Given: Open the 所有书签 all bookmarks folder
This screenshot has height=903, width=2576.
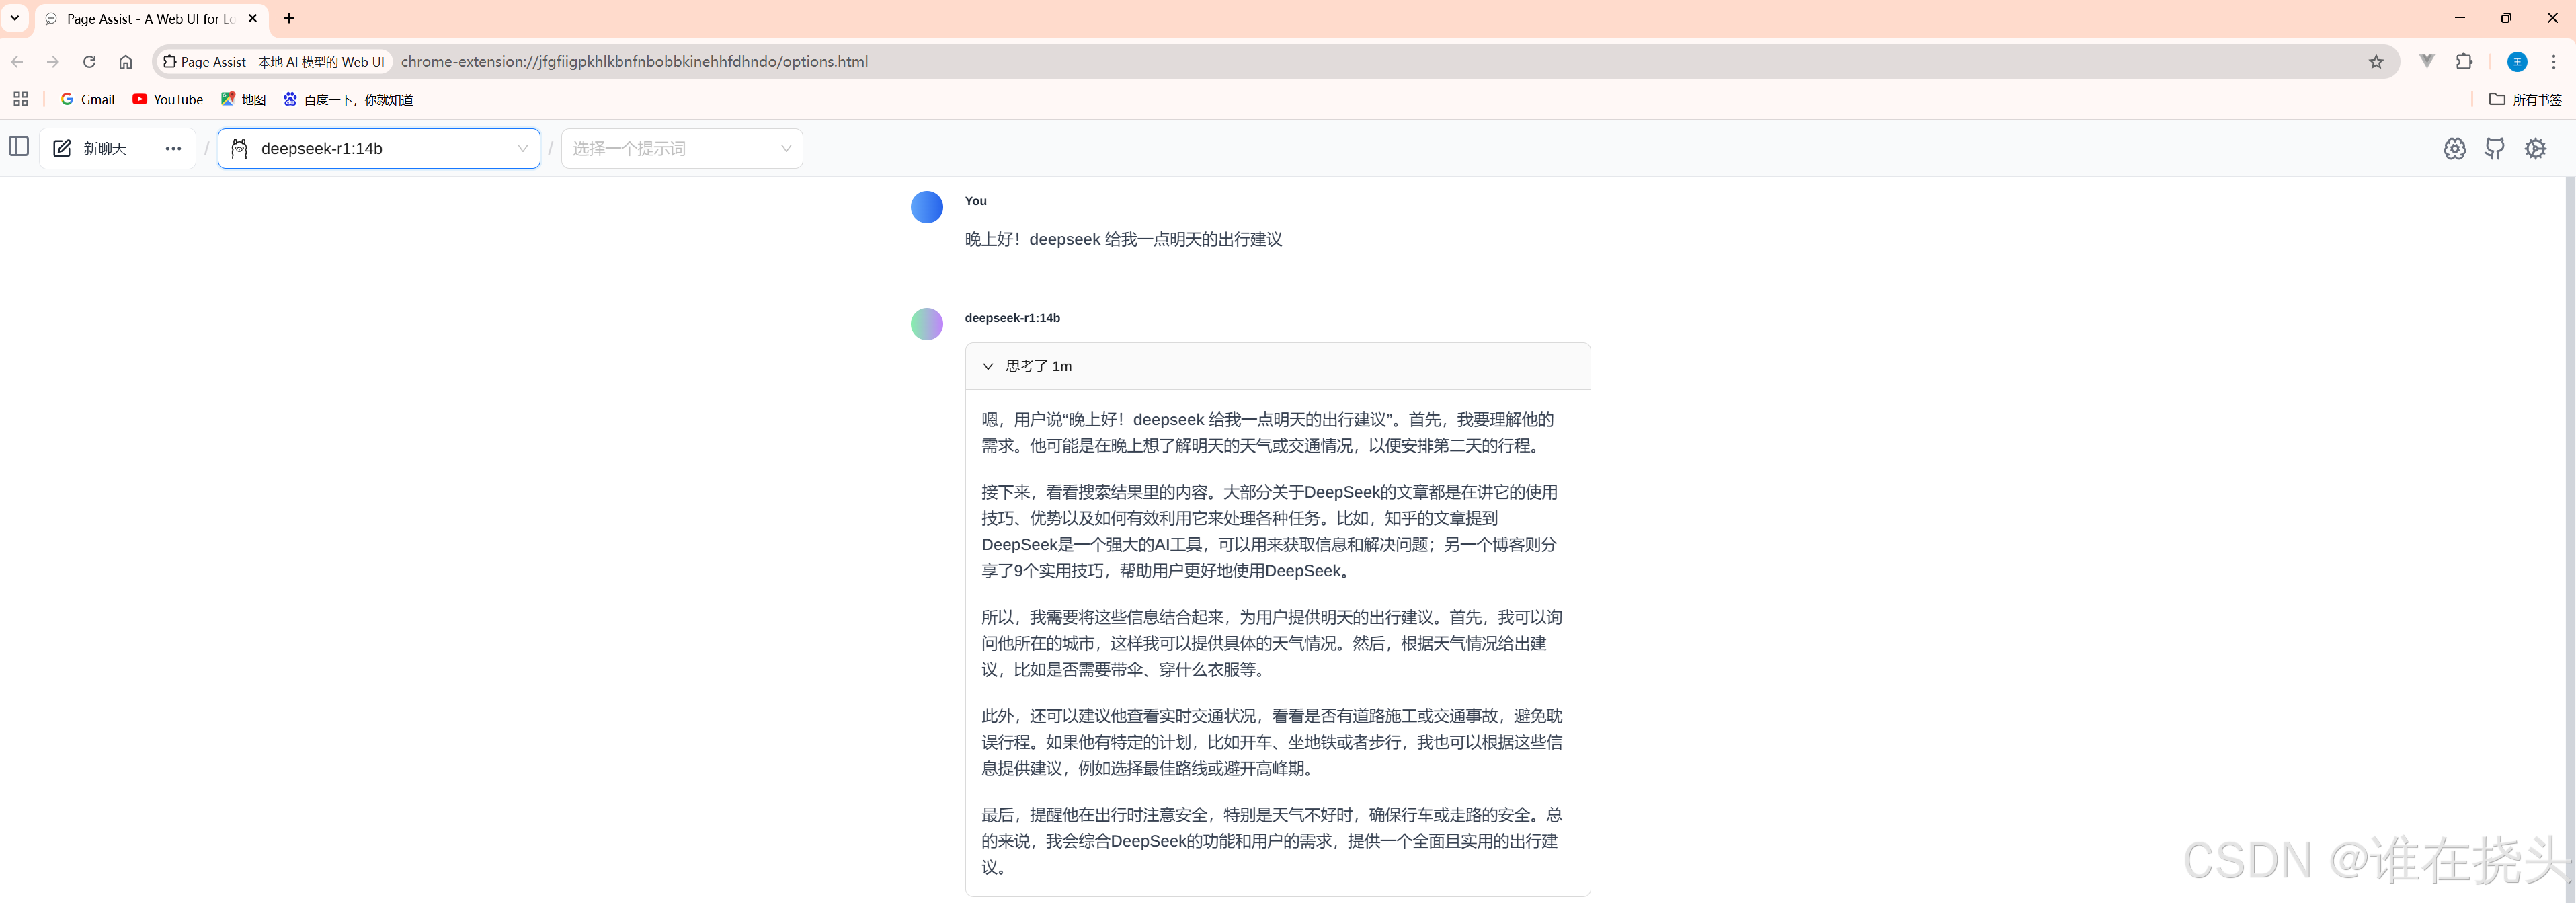Looking at the screenshot, I should (x=2525, y=99).
